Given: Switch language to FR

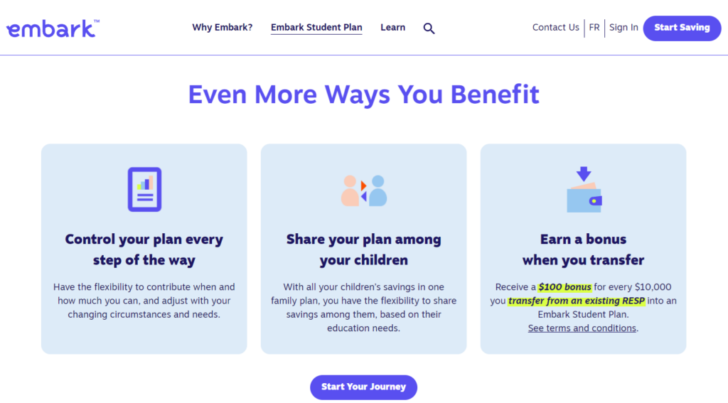Looking at the screenshot, I should click(x=594, y=28).
